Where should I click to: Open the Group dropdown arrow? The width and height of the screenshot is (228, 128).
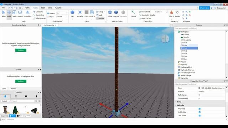point(104,12)
